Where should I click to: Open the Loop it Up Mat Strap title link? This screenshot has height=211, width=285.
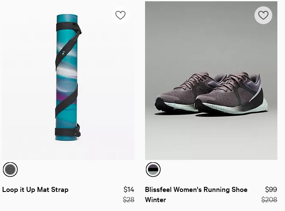(35, 189)
